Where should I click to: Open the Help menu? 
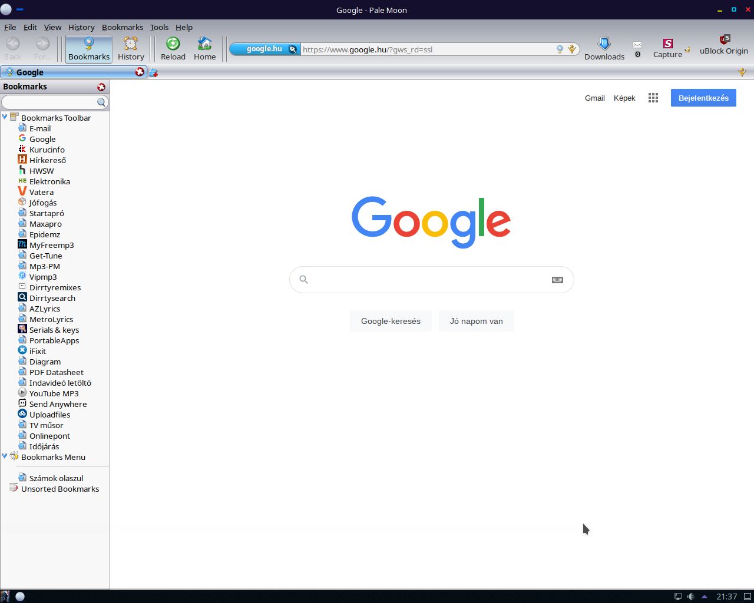click(184, 27)
